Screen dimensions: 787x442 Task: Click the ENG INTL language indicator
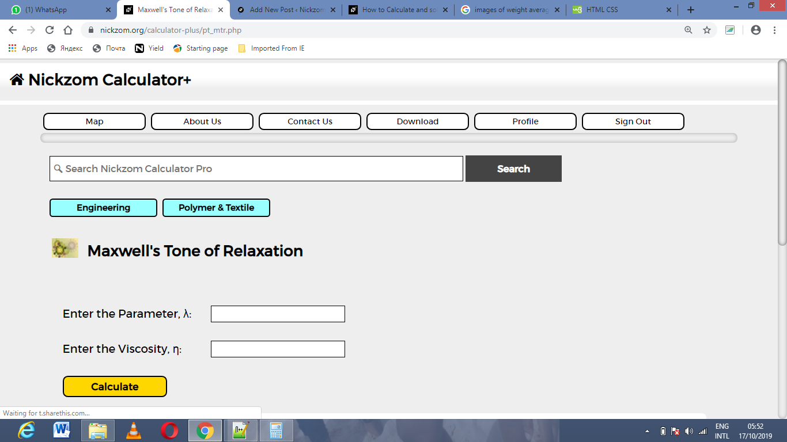pos(722,431)
